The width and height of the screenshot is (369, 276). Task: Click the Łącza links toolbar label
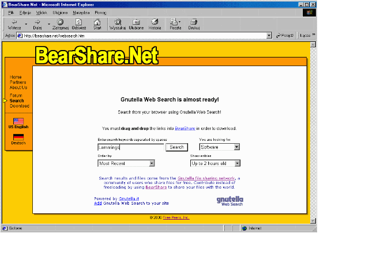click(305, 36)
